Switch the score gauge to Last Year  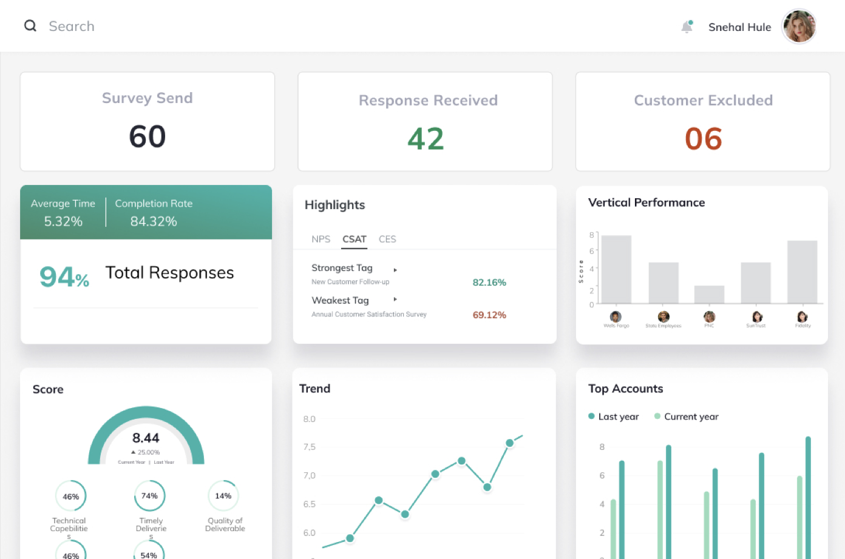pyautogui.click(x=164, y=463)
